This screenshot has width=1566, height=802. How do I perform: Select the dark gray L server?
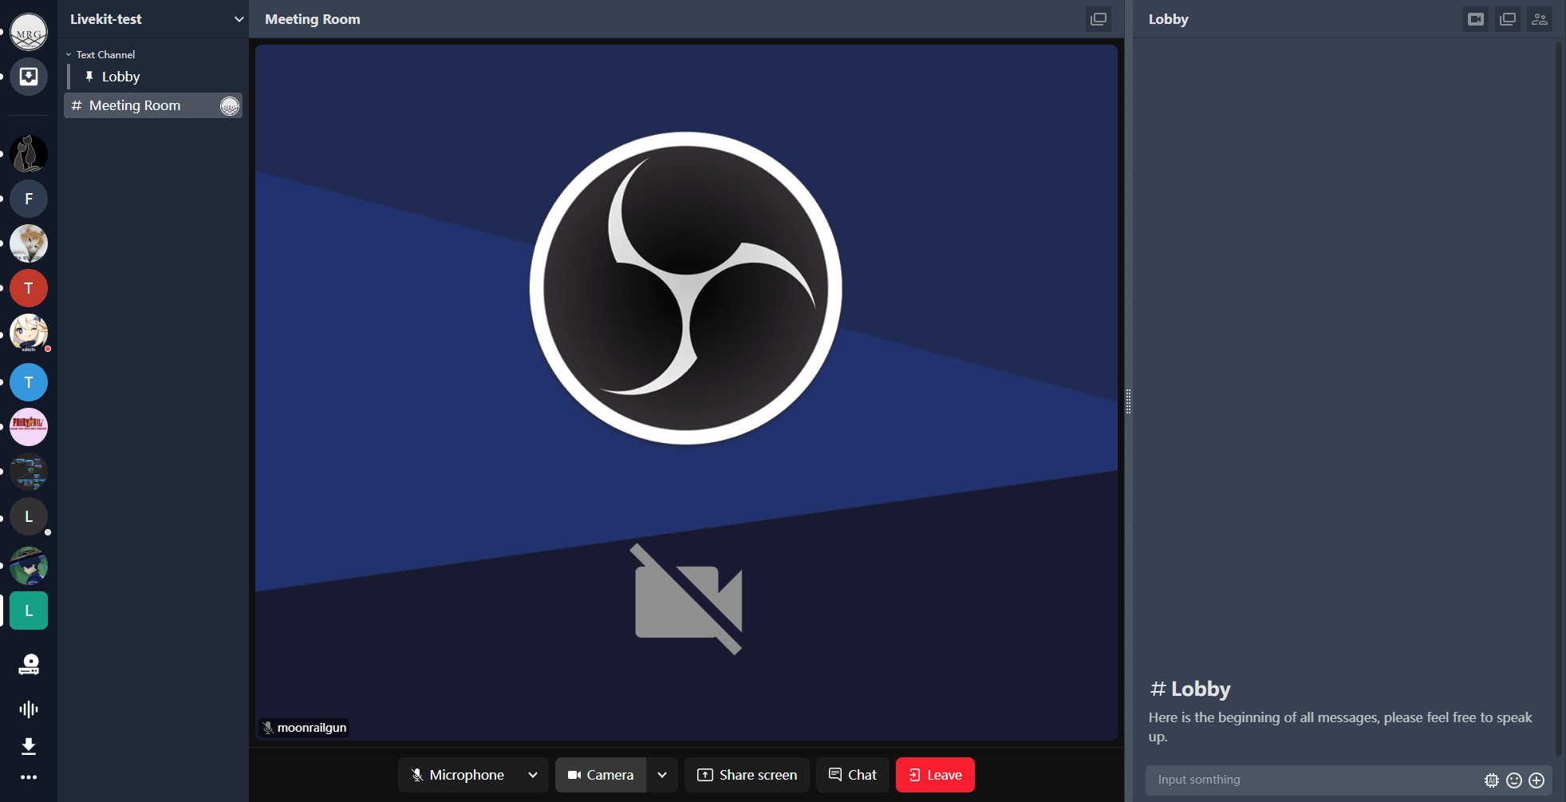tap(29, 516)
